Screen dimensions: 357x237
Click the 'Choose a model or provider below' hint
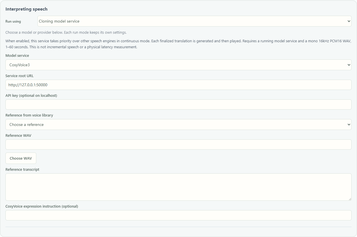[x=66, y=32]
